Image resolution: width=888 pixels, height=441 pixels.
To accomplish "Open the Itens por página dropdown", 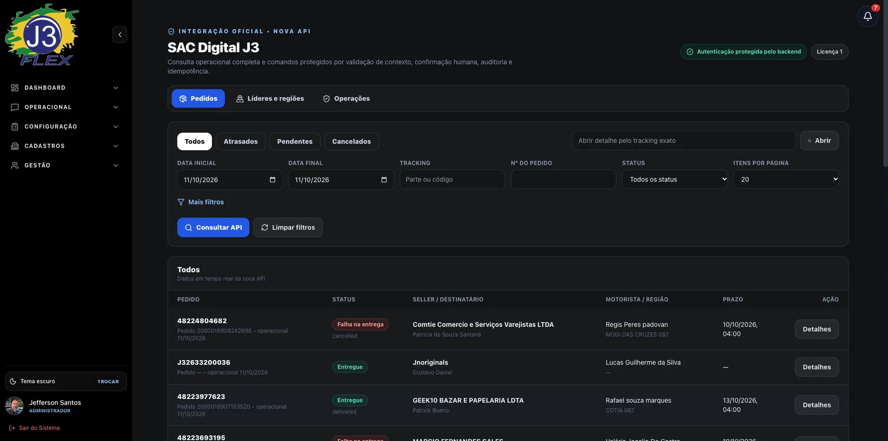I will click(786, 179).
